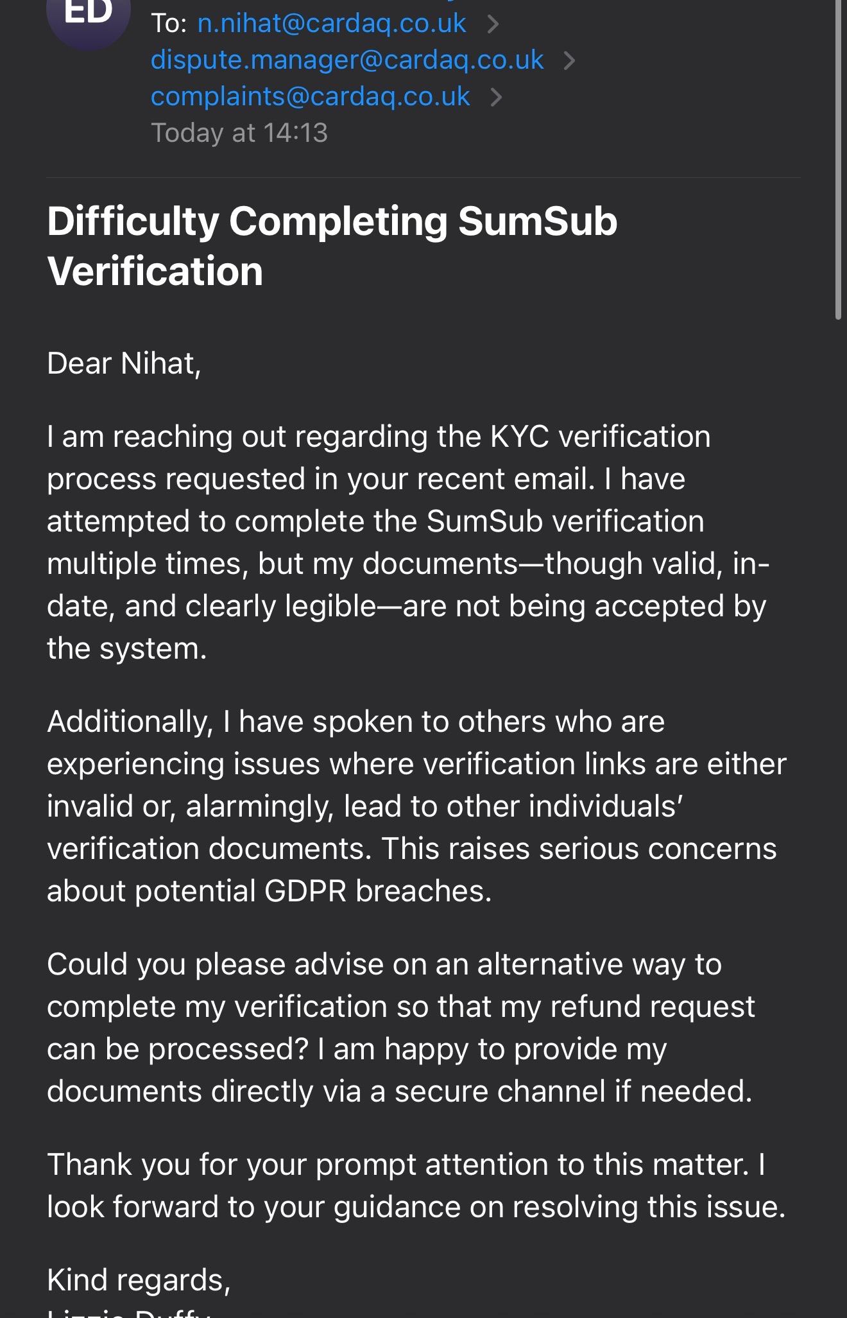847x1318 pixels.
Task: Tap the "Difficulty Completing SumSub Verification" subject
Action: tap(332, 246)
